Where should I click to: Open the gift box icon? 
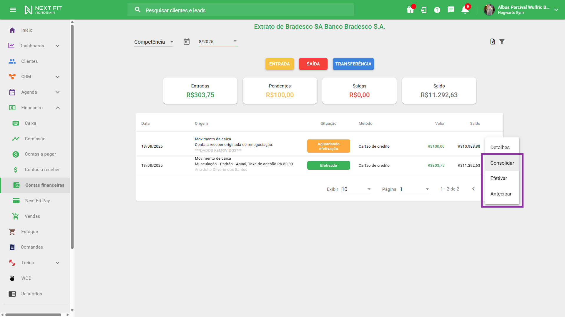[x=410, y=10]
